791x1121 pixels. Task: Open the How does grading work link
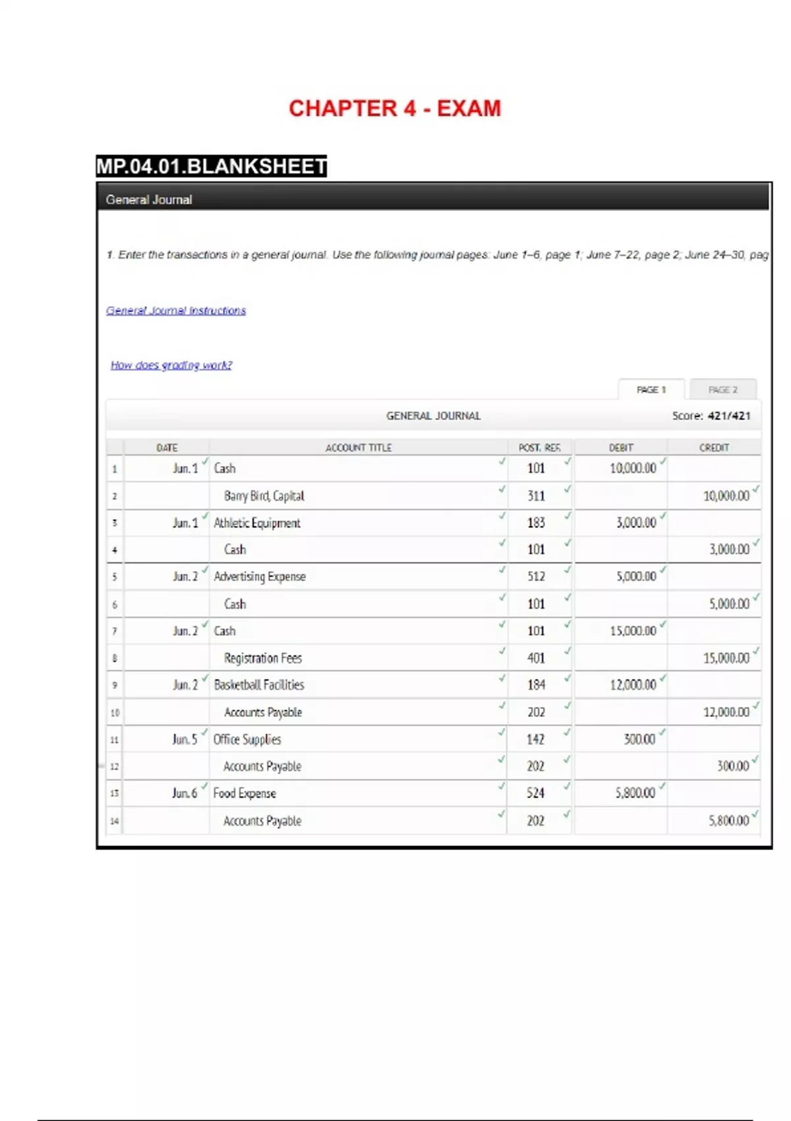tap(171, 365)
